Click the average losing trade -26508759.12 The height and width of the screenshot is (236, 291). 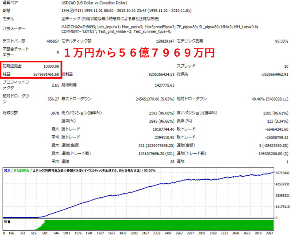(x=277, y=137)
